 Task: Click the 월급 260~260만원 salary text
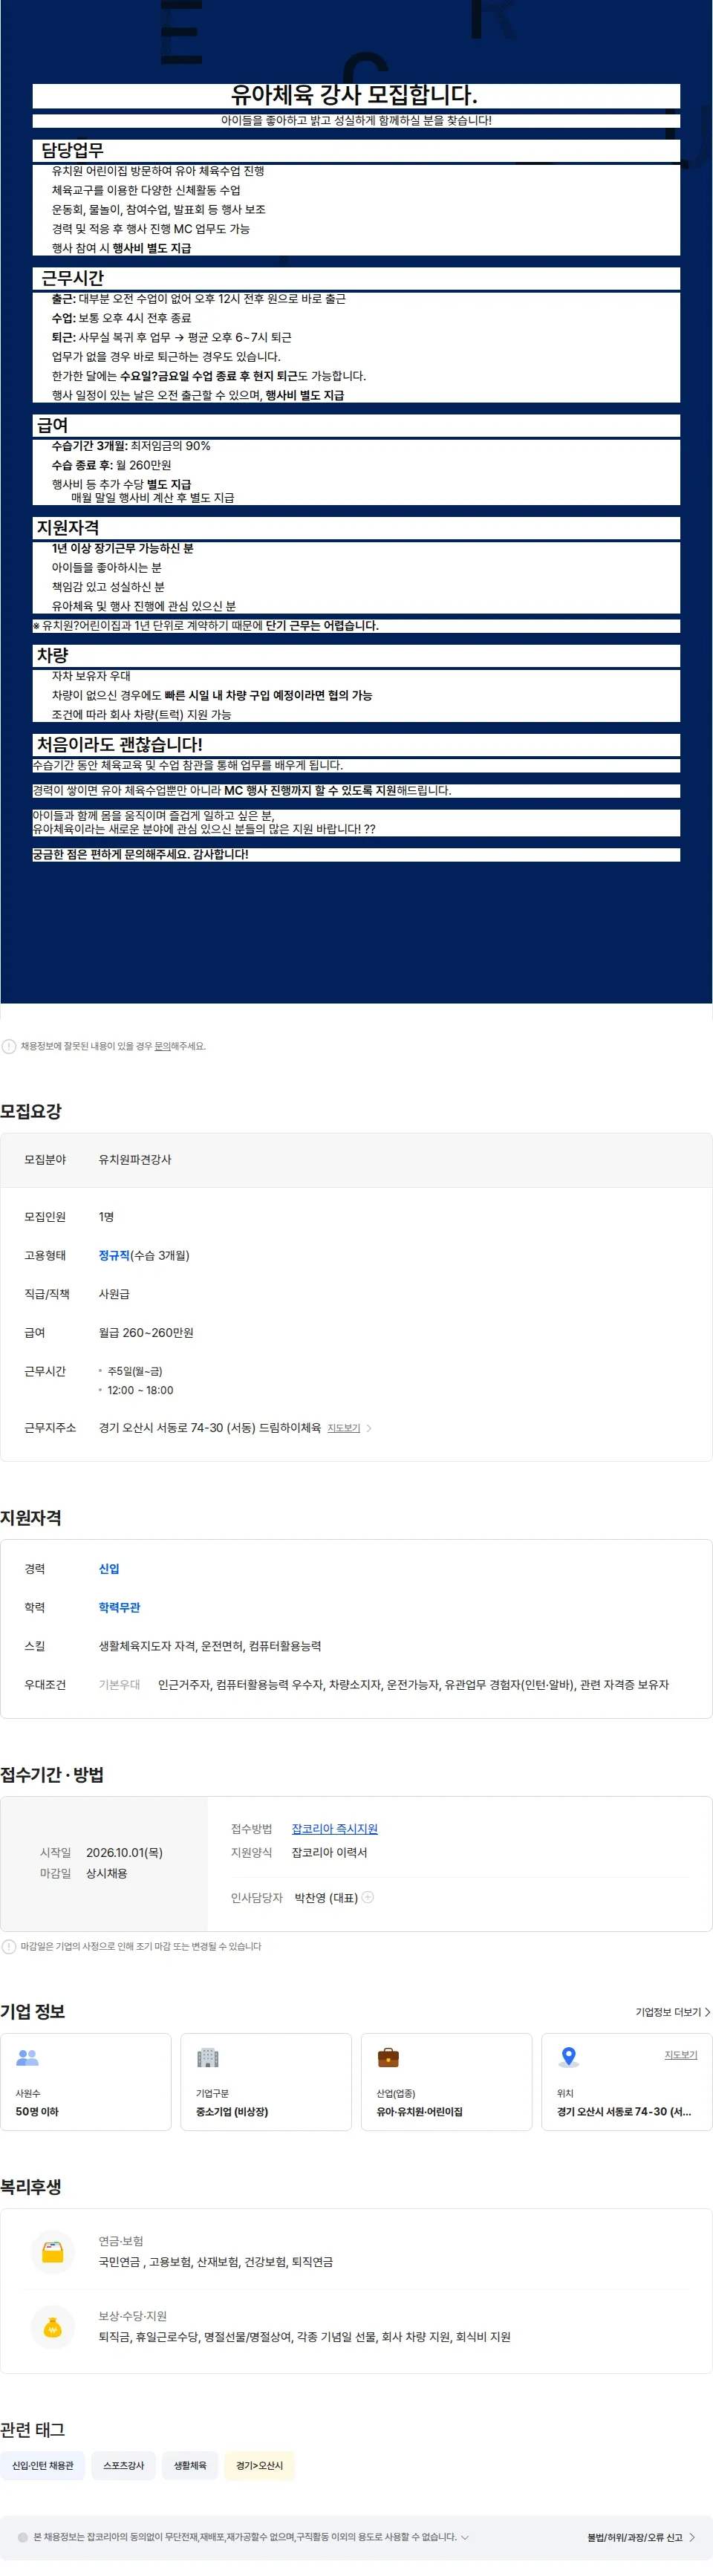click(x=146, y=1333)
